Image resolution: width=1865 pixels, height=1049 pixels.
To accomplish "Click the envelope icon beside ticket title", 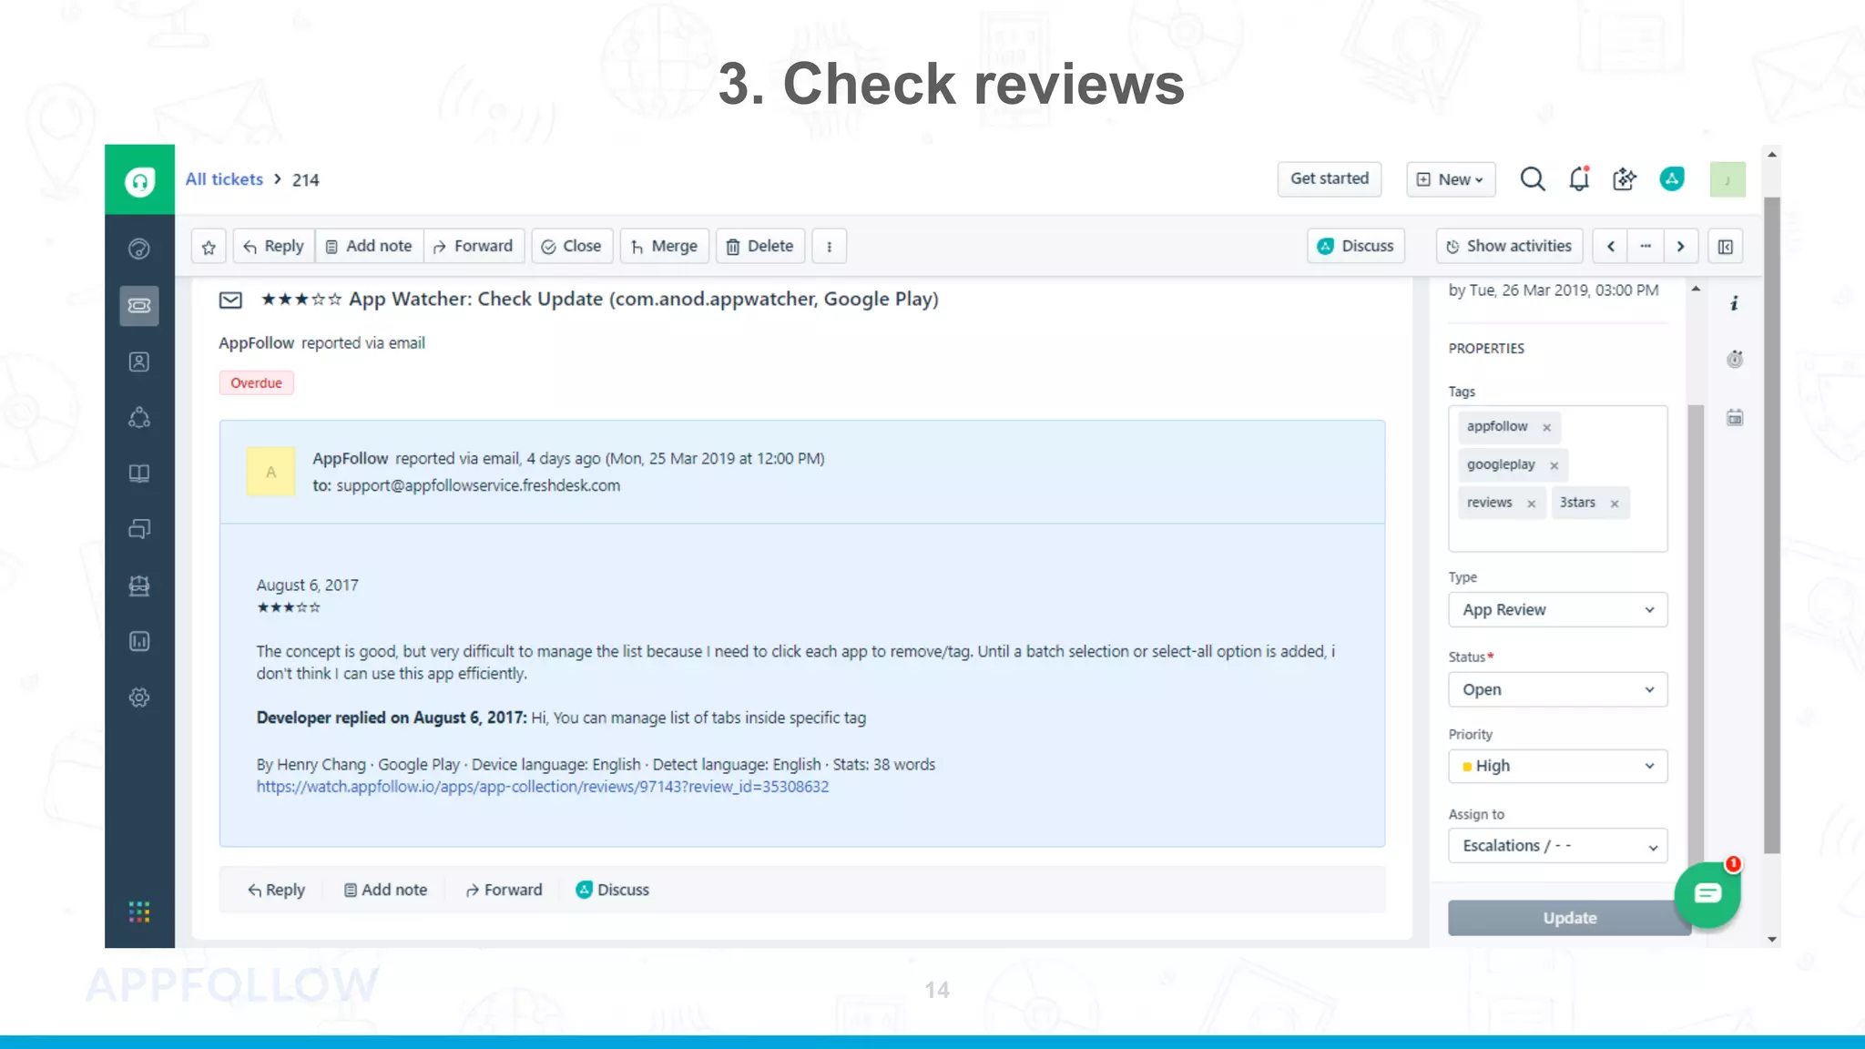I will 230,300.
